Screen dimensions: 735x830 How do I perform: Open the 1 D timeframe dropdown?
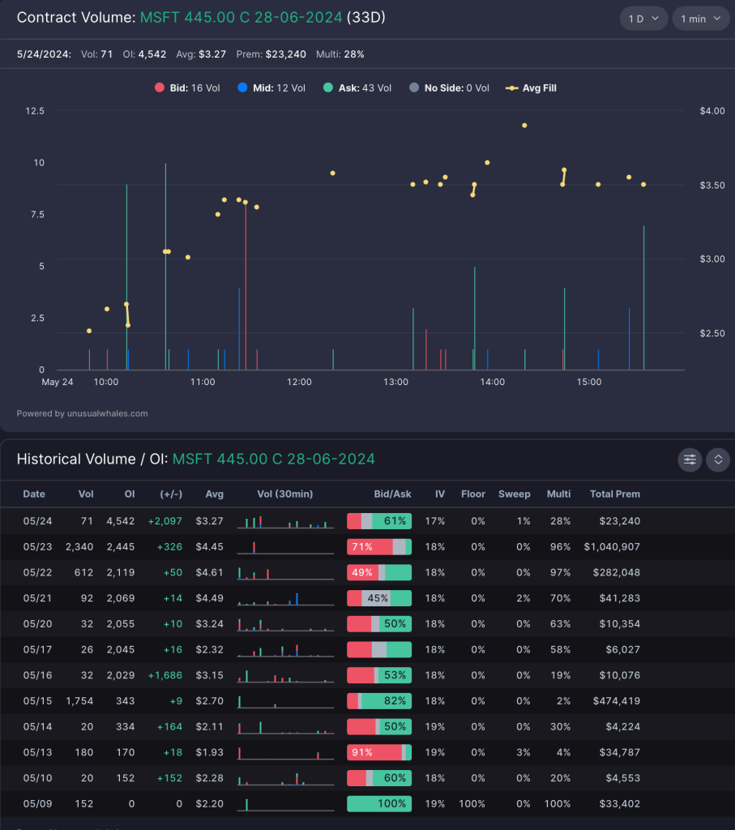tap(643, 19)
